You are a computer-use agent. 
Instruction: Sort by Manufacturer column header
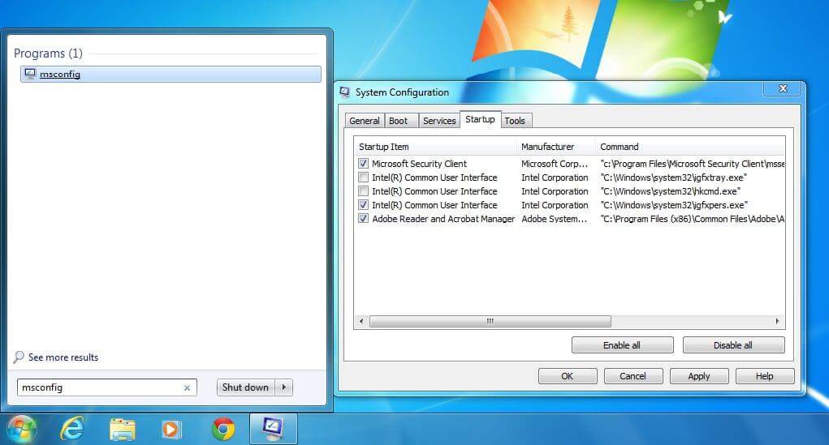point(556,147)
